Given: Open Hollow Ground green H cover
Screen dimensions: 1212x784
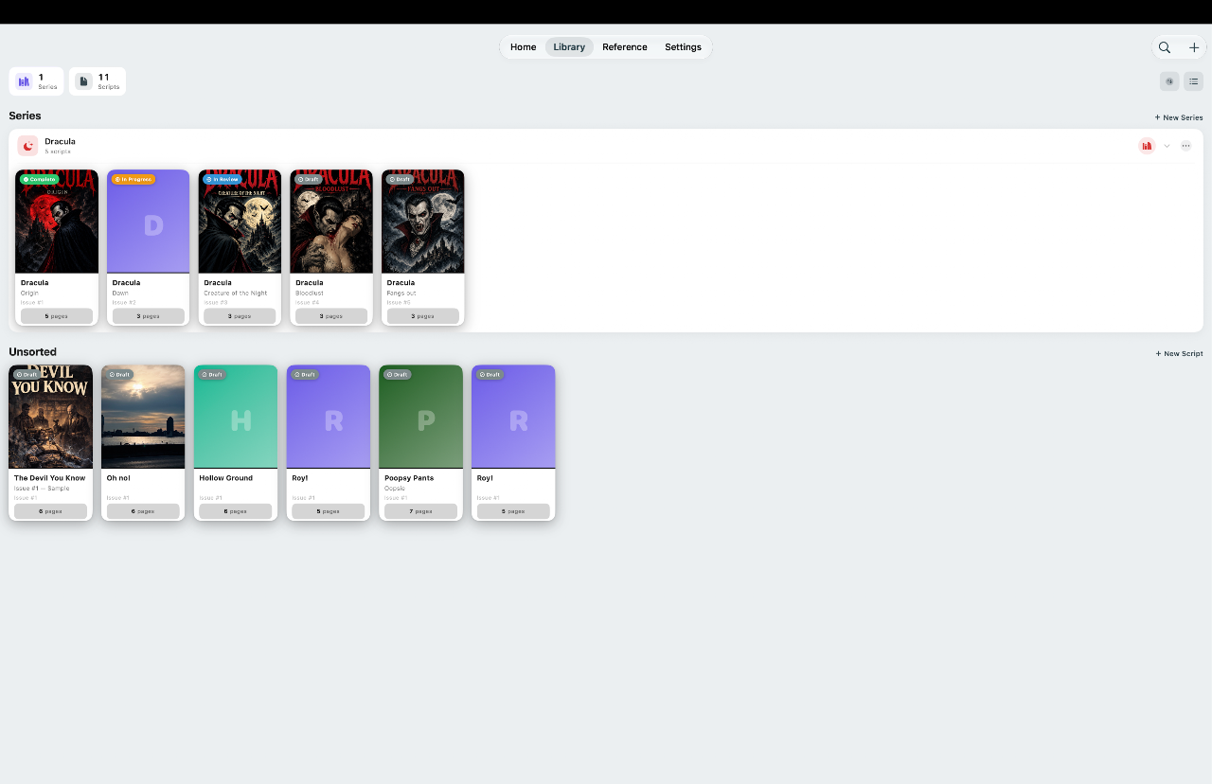Looking at the screenshot, I should (236, 417).
